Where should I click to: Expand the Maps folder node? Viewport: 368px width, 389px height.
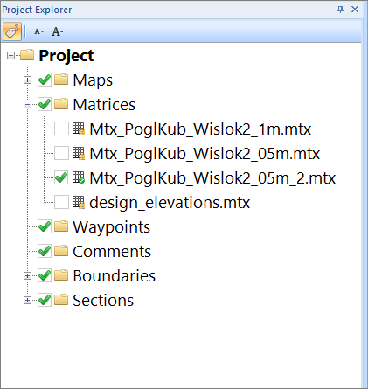pyautogui.click(x=27, y=80)
